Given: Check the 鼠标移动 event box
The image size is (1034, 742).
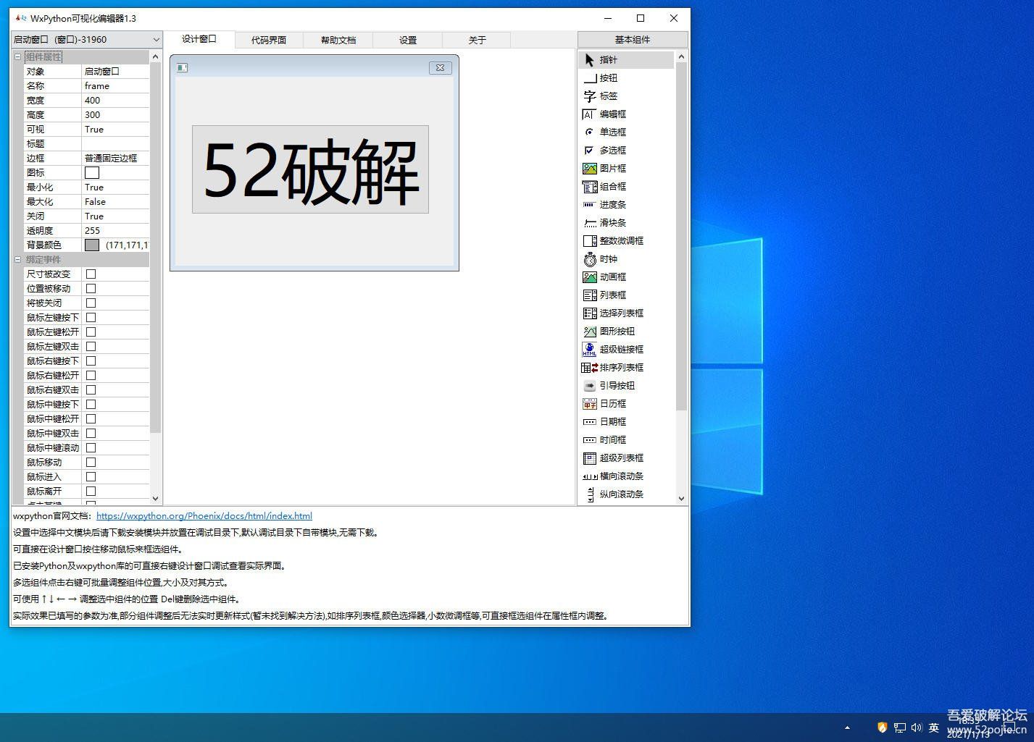Looking at the screenshot, I should click(x=91, y=463).
